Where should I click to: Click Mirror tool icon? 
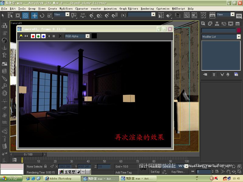161,15
